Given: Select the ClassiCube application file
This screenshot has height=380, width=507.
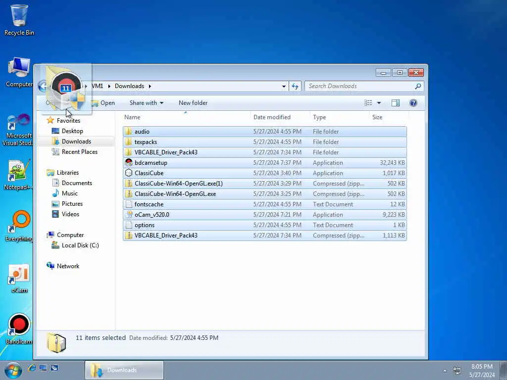Looking at the screenshot, I should (x=264, y=173).
